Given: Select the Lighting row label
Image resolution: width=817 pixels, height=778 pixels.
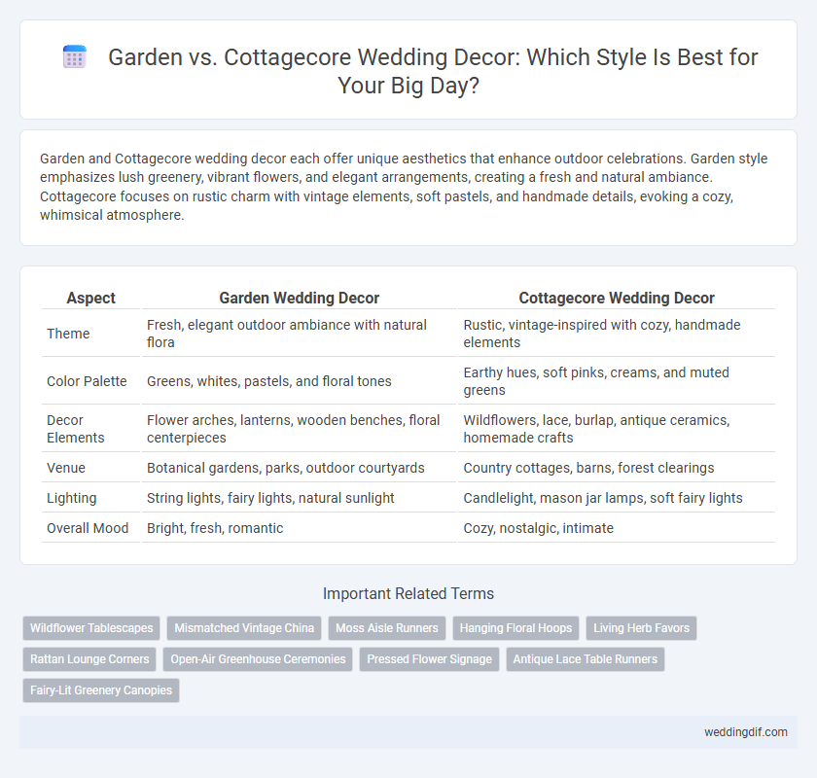Looking at the screenshot, I should click(x=71, y=498).
